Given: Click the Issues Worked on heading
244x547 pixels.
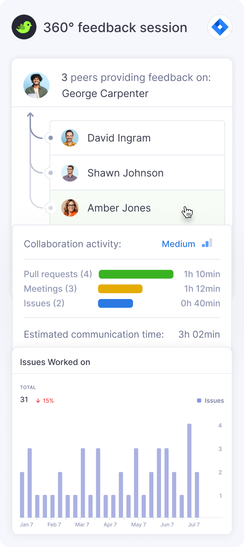Looking at the screenshot, I should pyautogui.click(x=55, y=362).
